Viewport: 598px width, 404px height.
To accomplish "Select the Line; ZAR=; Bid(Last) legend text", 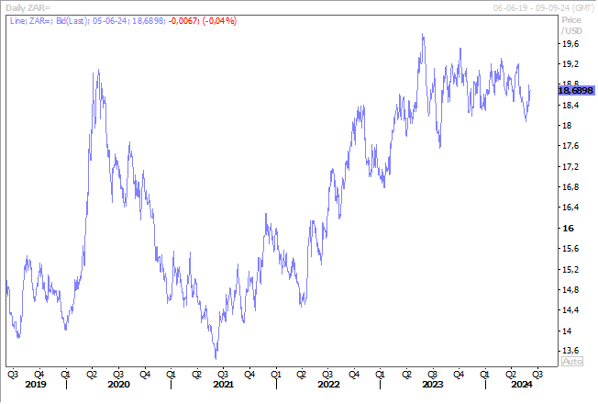I will (x=53, y=18).
